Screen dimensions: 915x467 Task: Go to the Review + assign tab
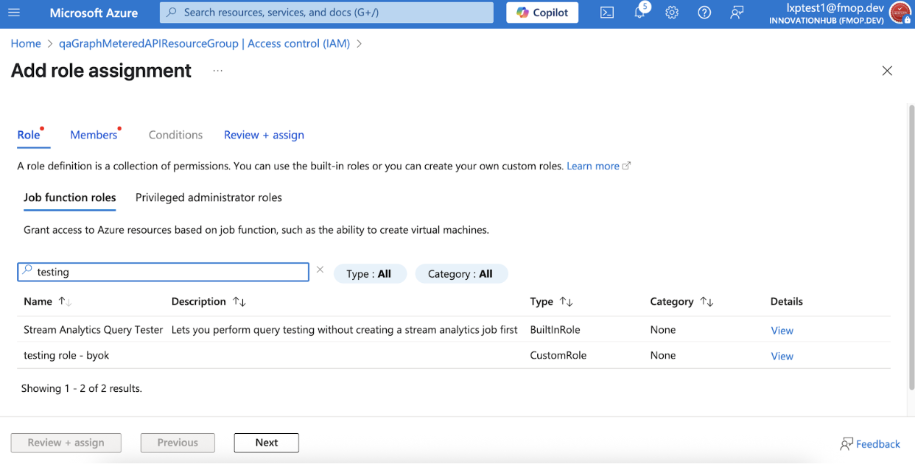tap(264, 135)
